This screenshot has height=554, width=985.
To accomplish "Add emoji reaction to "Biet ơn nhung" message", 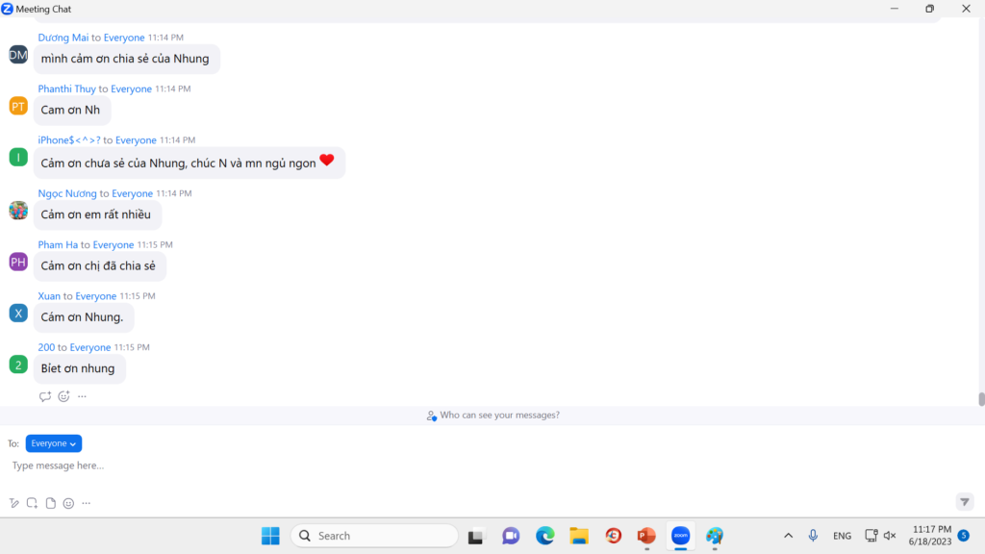I will pyautogui.click(x=63, y=396).
